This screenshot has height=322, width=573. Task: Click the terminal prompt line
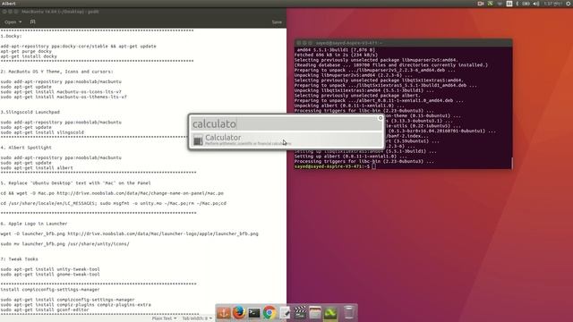pos(335,166)
